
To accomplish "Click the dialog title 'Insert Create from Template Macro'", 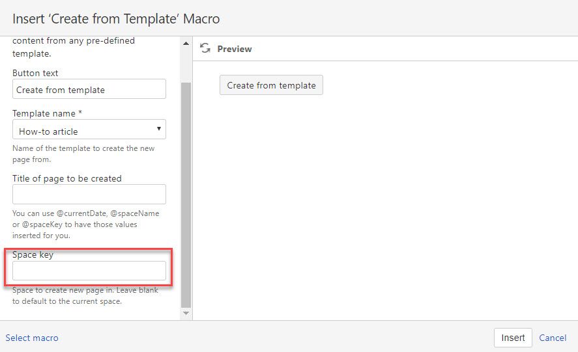I will 116,19.
